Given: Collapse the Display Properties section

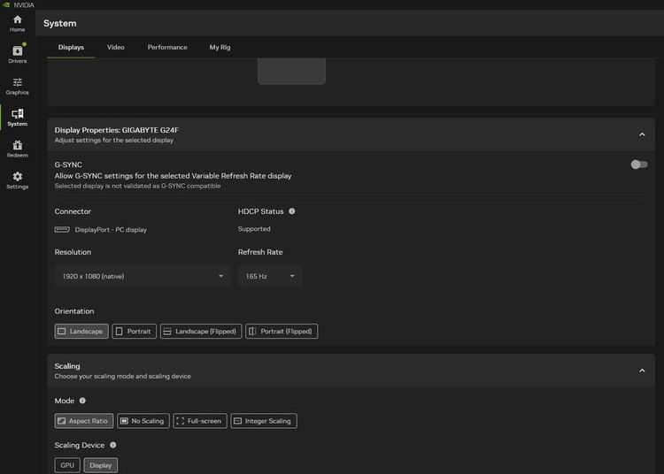Looking at the screenshot, I should 642,134.
